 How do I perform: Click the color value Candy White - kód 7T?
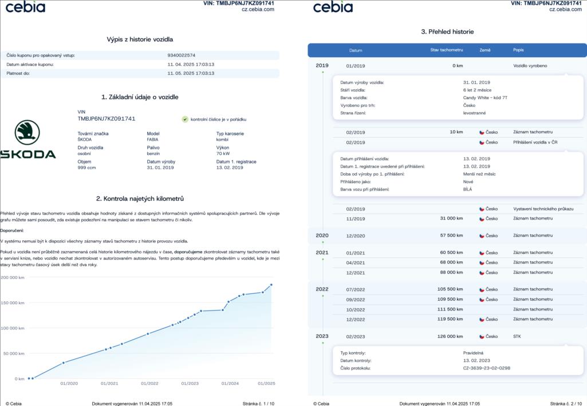tap(485, 98)
